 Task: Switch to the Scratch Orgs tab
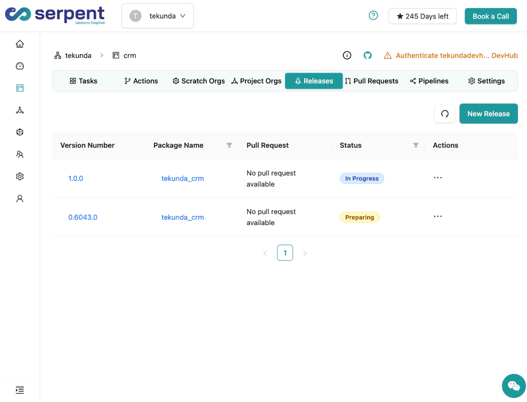click(199, 81)
